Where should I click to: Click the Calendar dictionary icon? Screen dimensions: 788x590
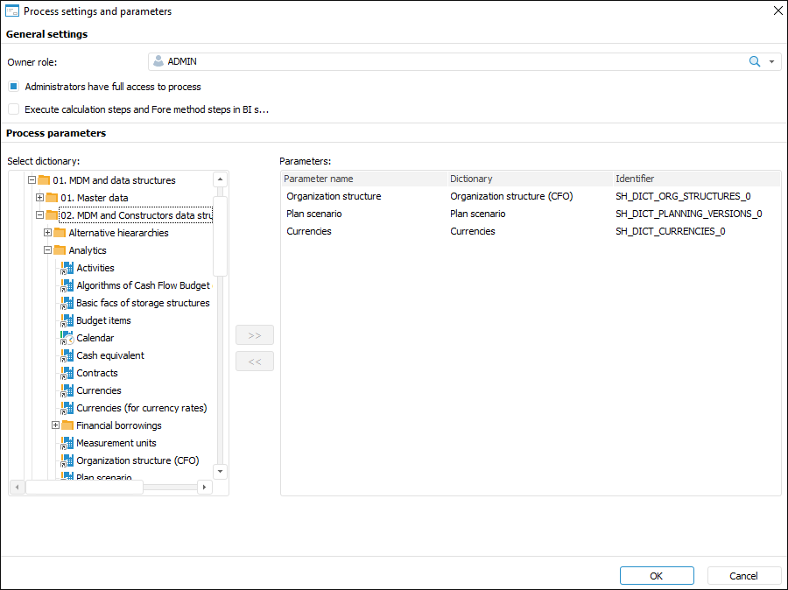coord(67,338)
